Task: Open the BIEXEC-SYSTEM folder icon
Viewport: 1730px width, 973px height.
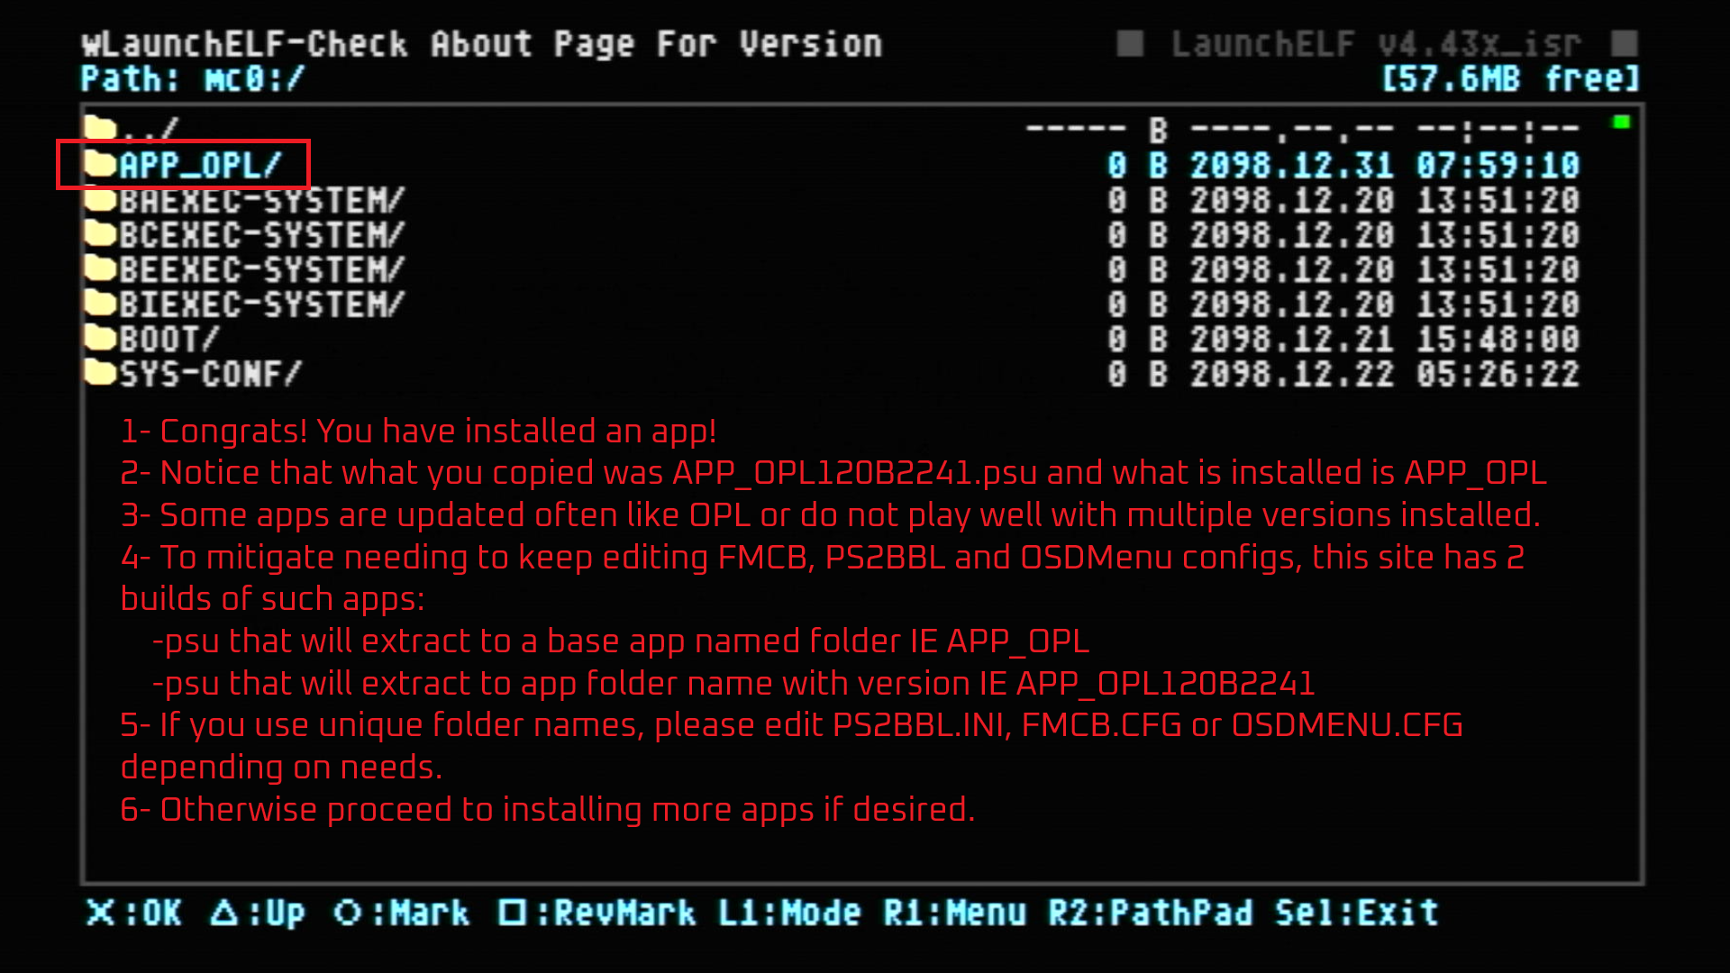Action: (x=100, y=304)
